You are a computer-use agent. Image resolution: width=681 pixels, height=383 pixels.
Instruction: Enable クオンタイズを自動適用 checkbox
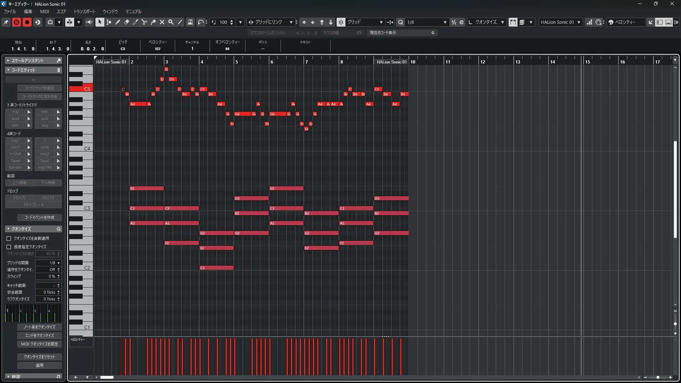(9, 238)
